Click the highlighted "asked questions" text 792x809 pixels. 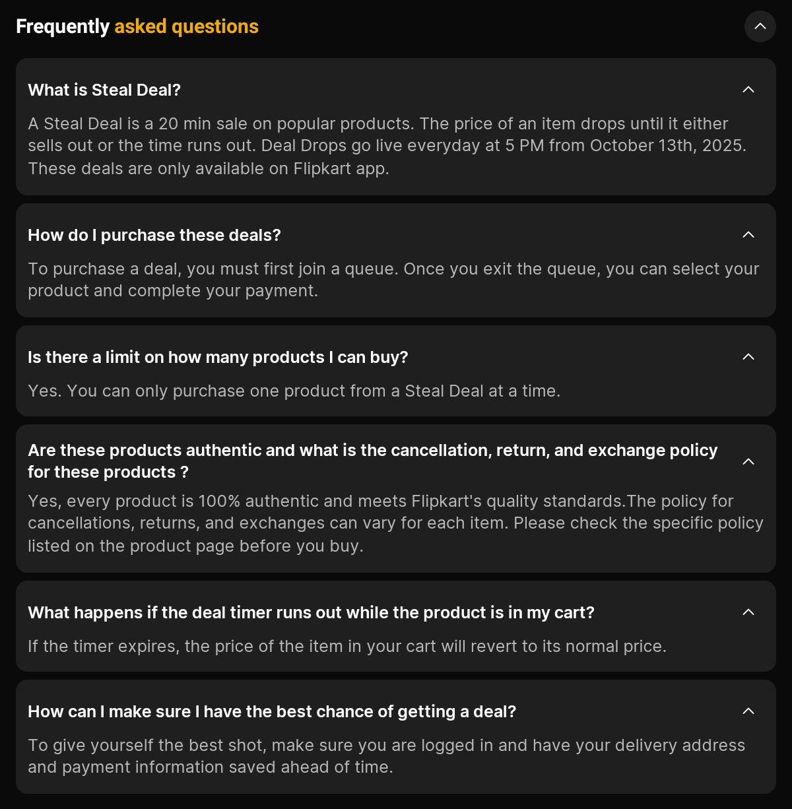pos(186,26)
